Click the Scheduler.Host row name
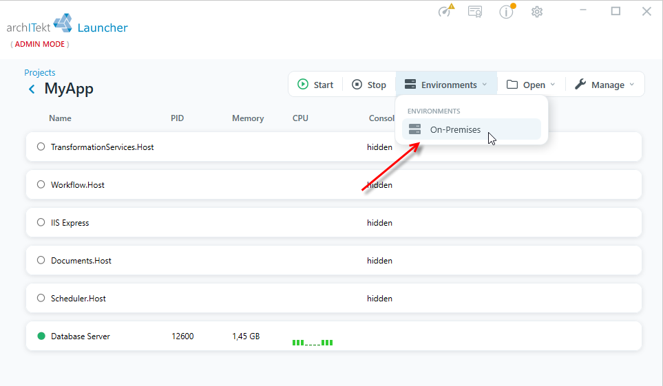 click(78, 299)
